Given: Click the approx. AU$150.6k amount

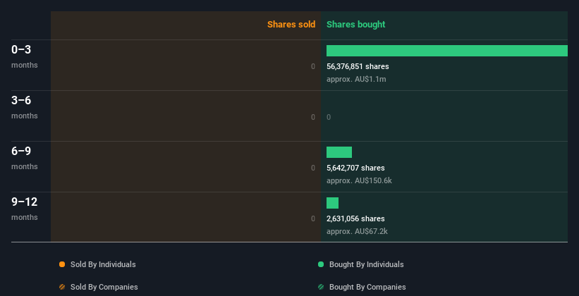Looking at the screenshot, I should [x=359, y=180].
